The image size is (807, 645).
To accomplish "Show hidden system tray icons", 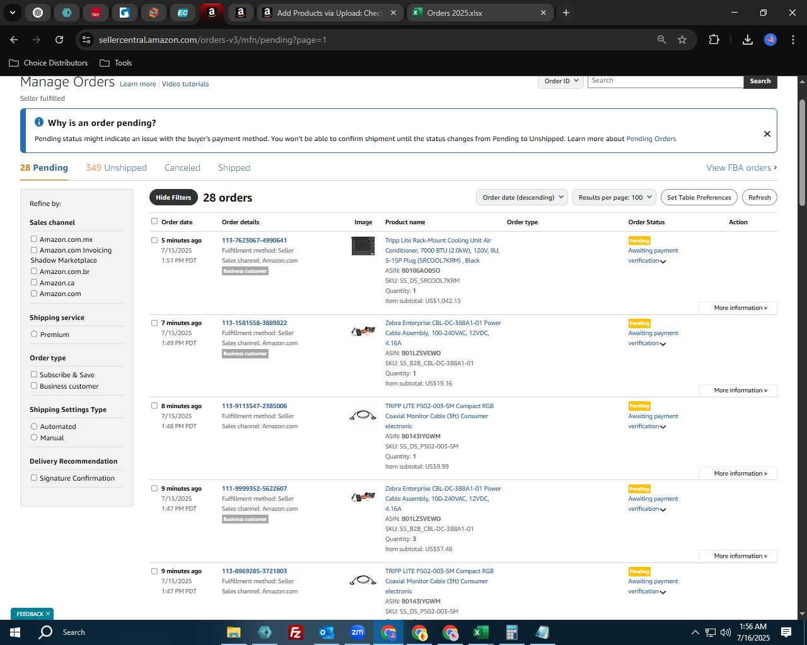I will [x=695, y=632].
